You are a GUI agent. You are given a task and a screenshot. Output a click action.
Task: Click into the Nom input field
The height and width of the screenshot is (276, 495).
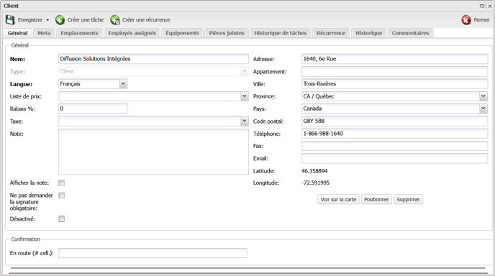click(x=153, y=59)
